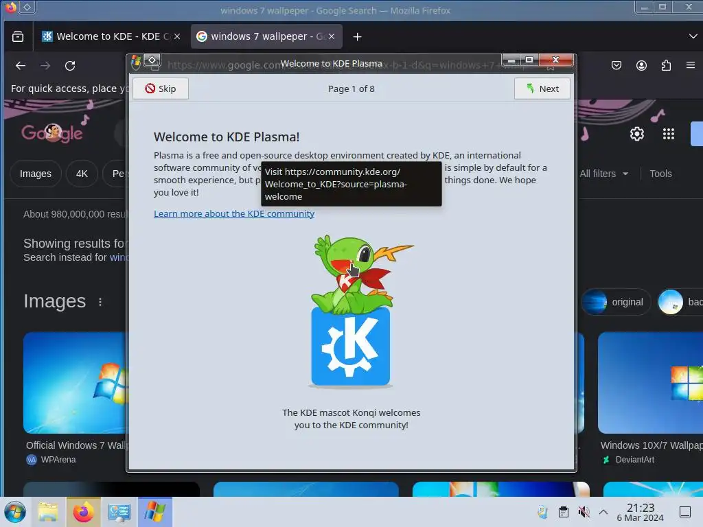Toggle keep-above button in Firefox title bar
This screenshot has height=527, width=703.
(x=27, y=7)
